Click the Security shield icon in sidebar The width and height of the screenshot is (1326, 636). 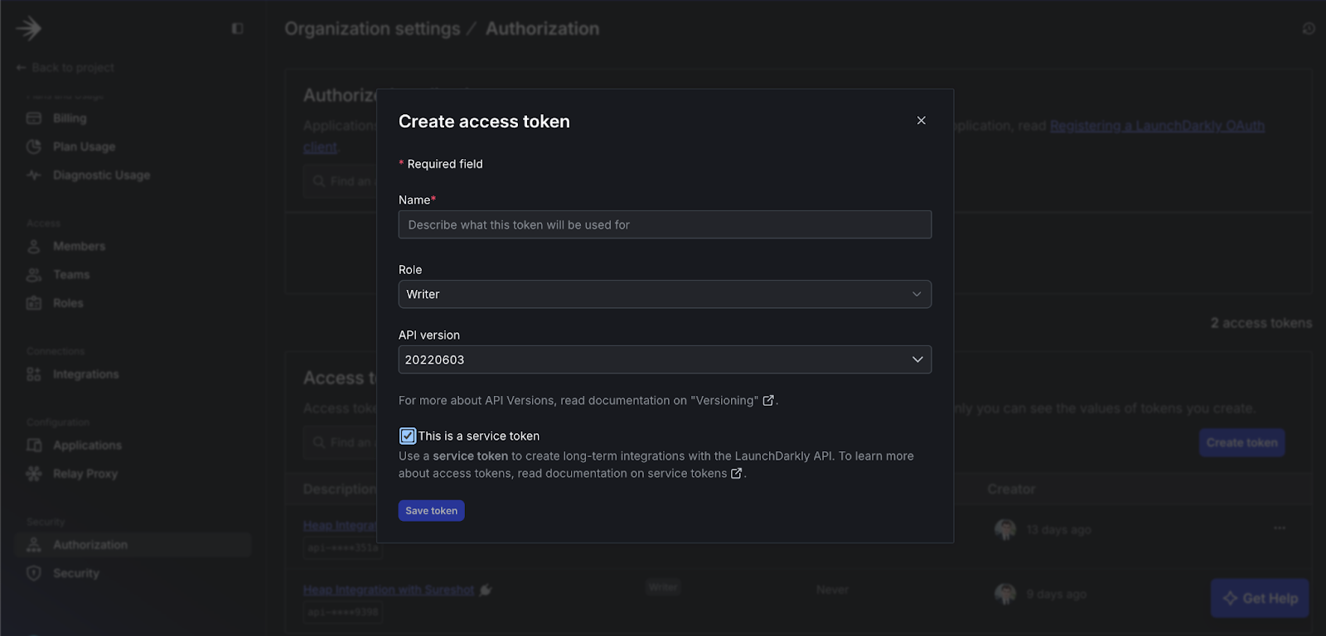click(x=34, y=573)
